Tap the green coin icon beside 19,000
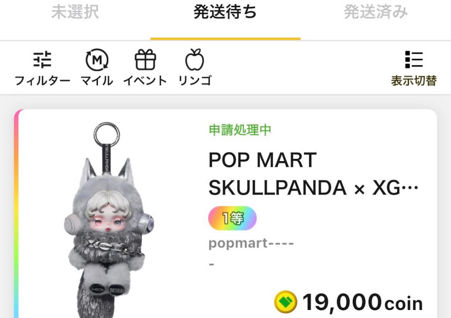451x318 pixels. (285, 302)
